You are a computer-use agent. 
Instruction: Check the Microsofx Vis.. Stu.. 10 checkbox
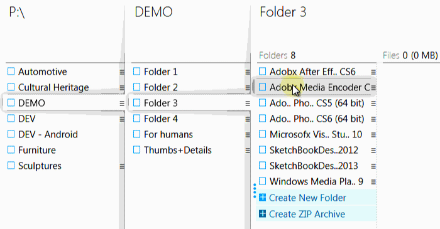tap(262, 134)
